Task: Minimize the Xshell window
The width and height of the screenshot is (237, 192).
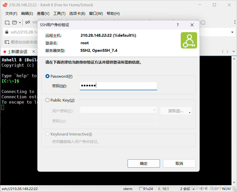Action: point(200,5)
